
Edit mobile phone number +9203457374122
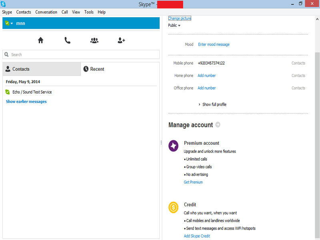211,63
